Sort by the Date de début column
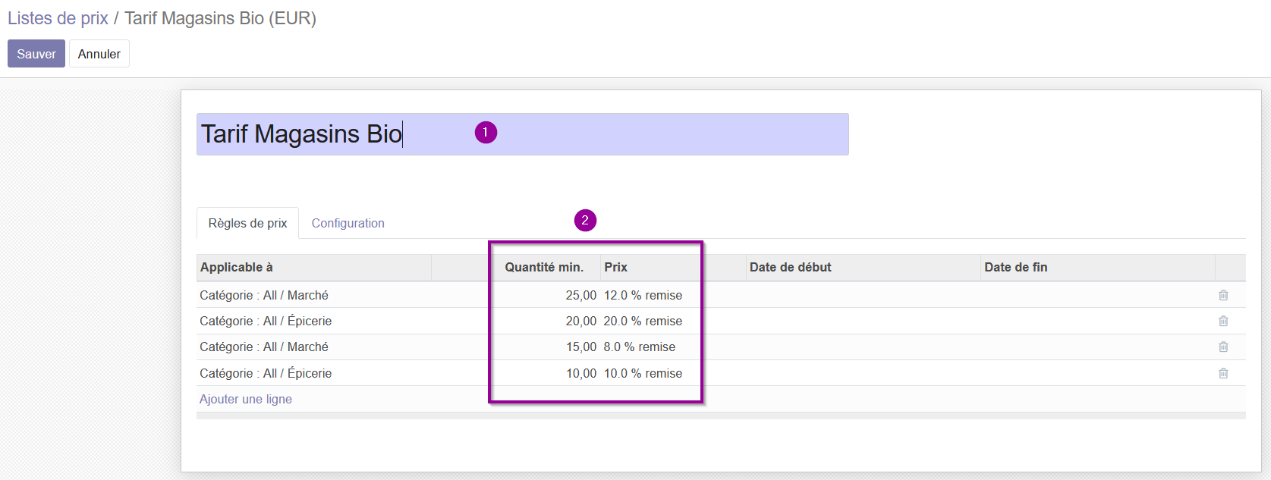Screen dimensions: 1271x480 [864, 267]
